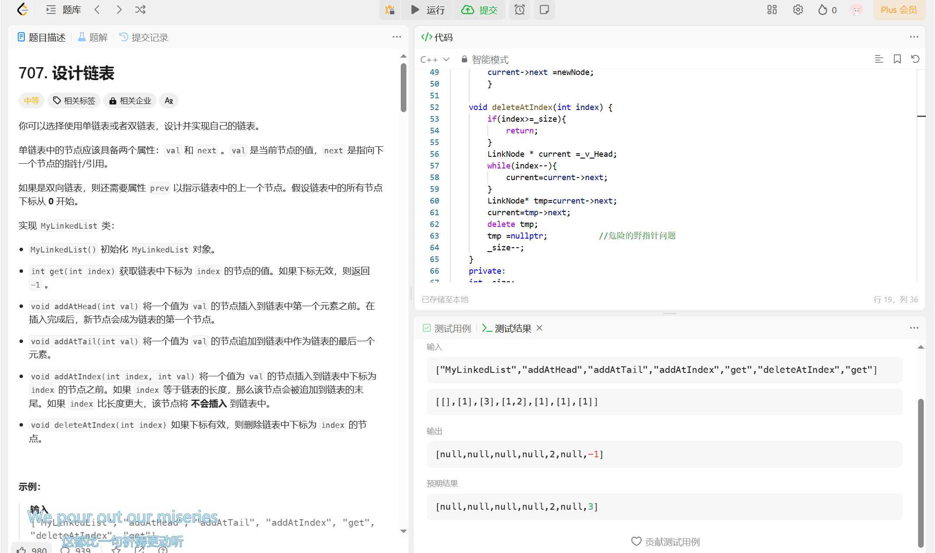Click 'private:' code line 66
This screenshot has height=553, width=935.
tap(487, 271)
